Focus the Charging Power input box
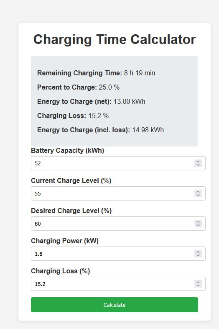Image resolution: width=219 pixels, height=329 pixels. [118, 254]
